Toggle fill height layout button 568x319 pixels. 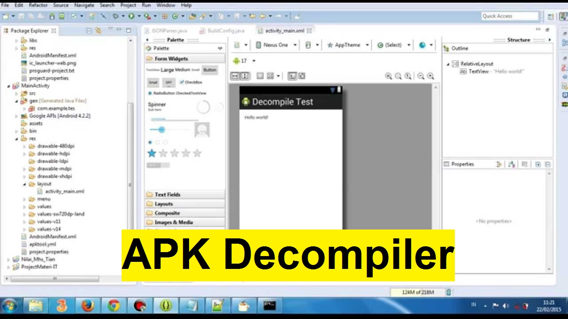pos(245,76)
